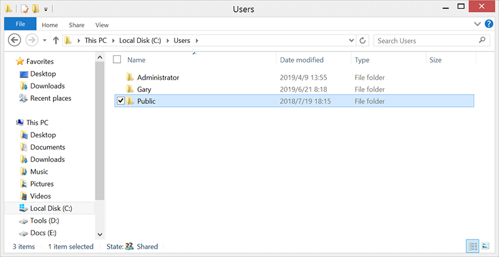Image resolution: width=499 pixels, height=257 pixels.
Task: Toggle the select-all checkbox beside Name
Action: click(117, 59)
